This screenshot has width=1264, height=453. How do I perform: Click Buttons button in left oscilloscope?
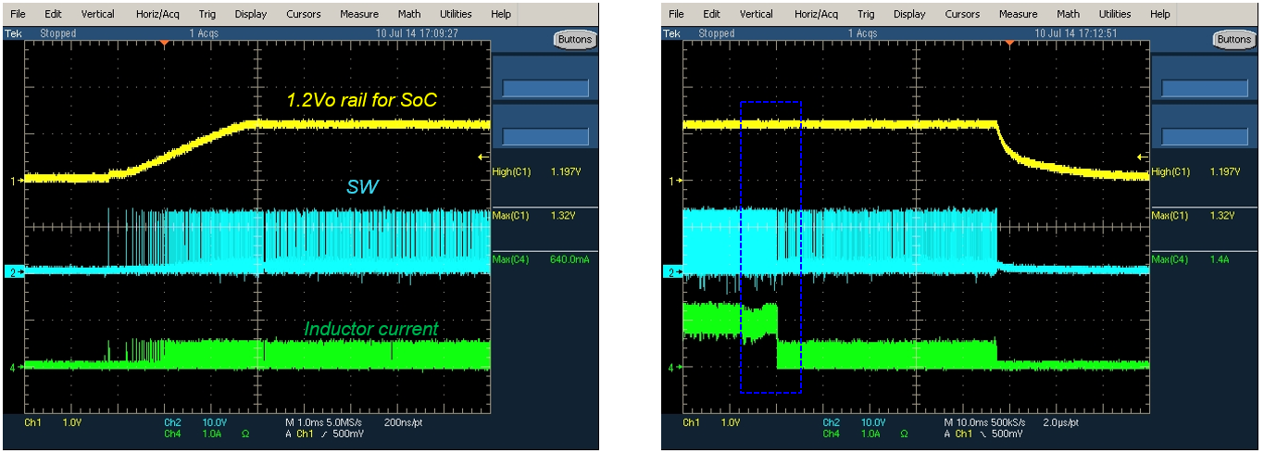(x=575, y=39)
